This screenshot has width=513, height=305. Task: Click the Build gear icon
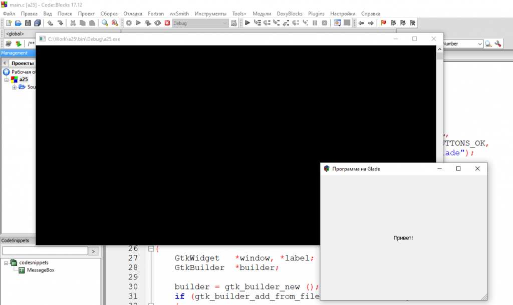pos(129,23)
